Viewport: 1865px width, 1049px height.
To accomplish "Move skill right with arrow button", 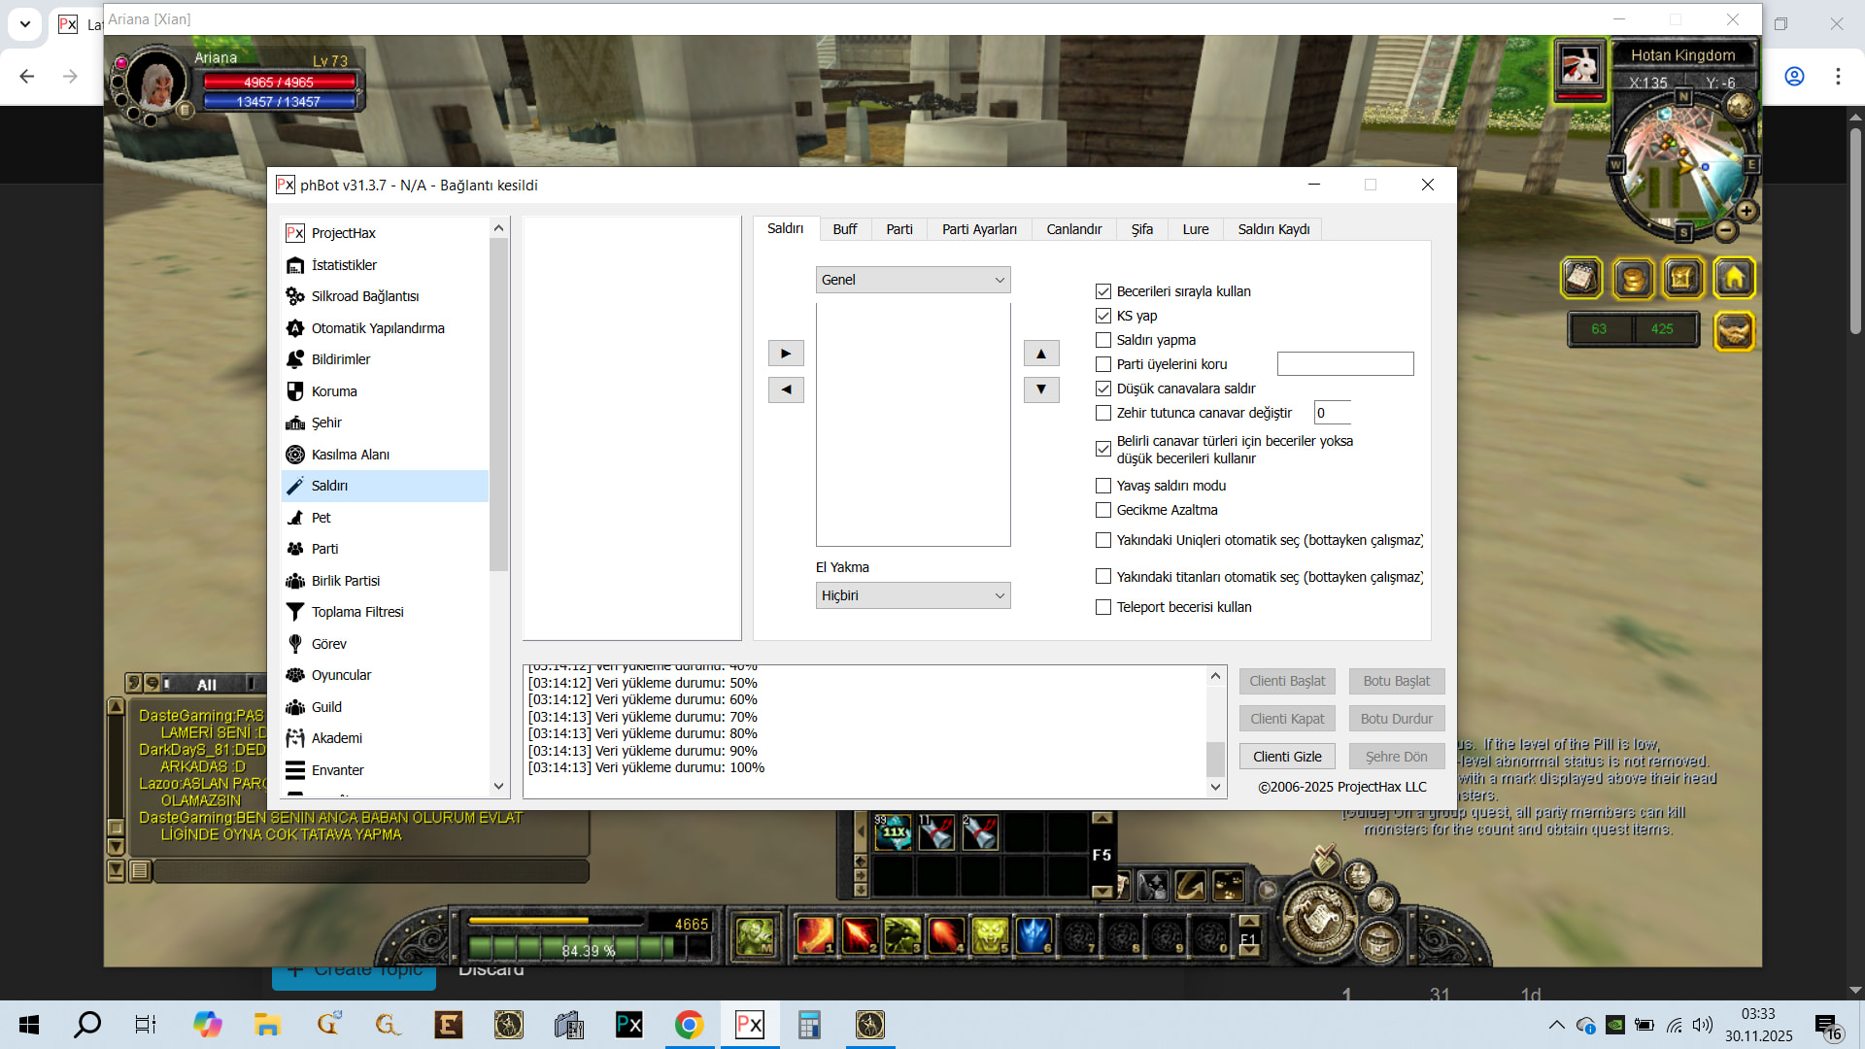I will 786,354.
